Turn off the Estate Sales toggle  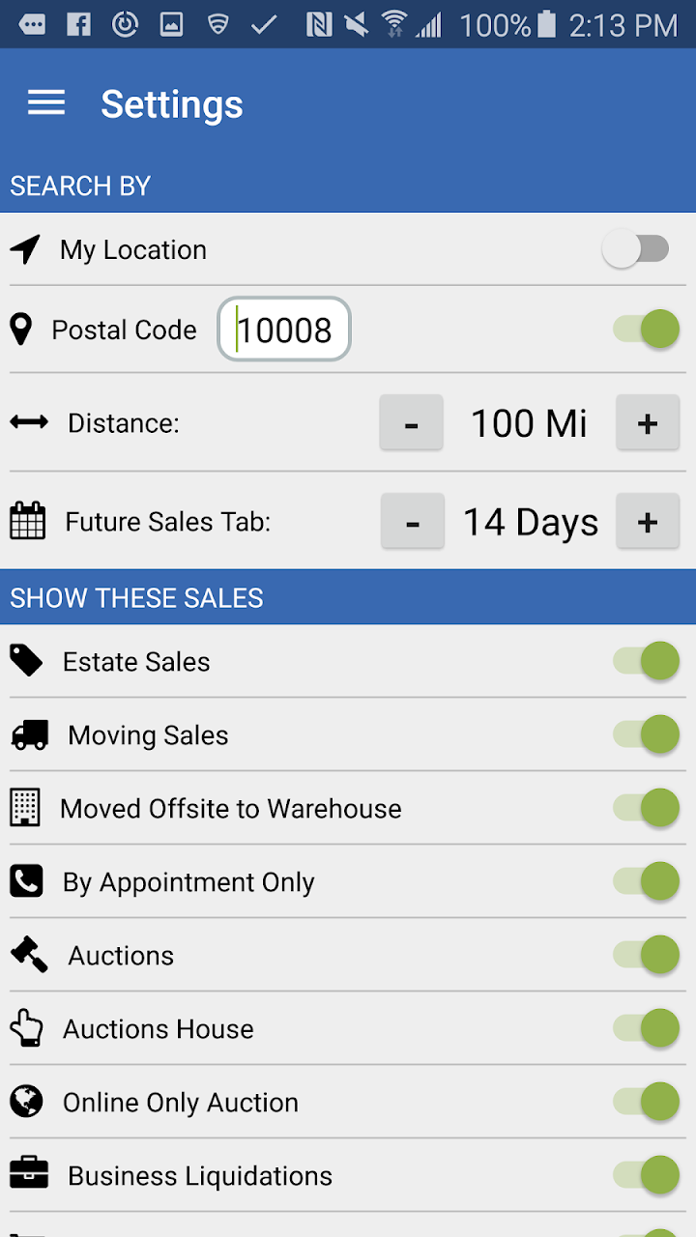646,661
